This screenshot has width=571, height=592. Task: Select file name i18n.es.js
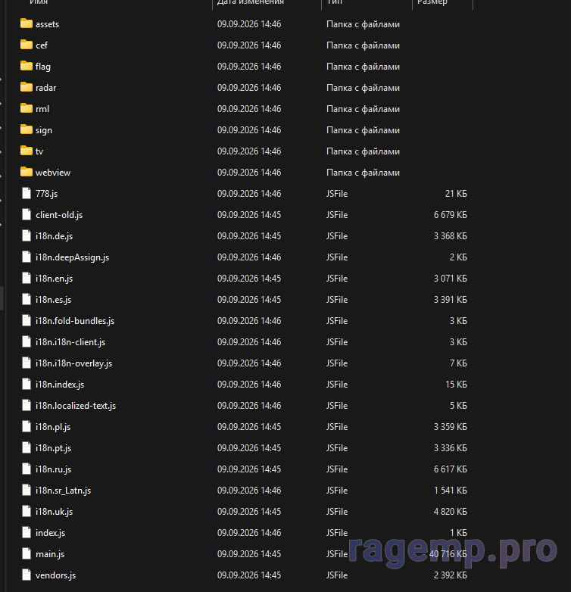point(54,300)
